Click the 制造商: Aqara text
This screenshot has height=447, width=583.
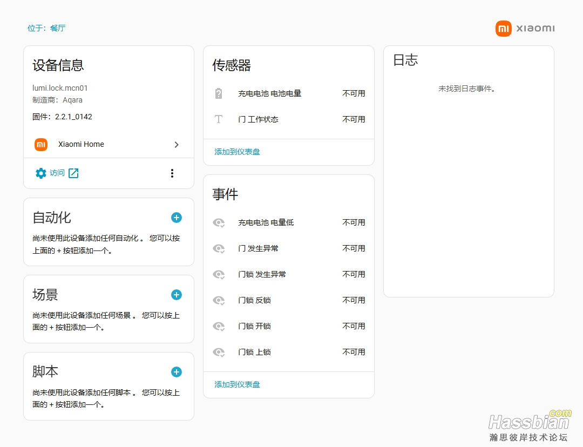pos(57,100)
